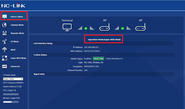Click the MAC Address field label
Image resolution: width=185 pixels, height=109 pixels.
click(x=76, y=51)
